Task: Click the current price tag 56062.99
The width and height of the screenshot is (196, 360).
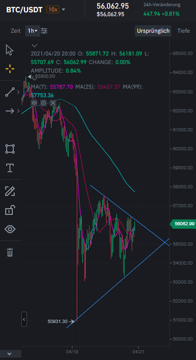Action: [x=183, y=223]
